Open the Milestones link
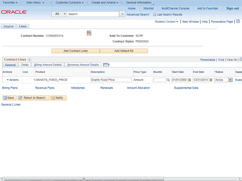The height and width of the screenshot is (181, 242). pos(78,88)
